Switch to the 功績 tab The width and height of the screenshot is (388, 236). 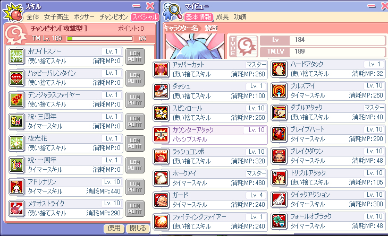point(240,17)
